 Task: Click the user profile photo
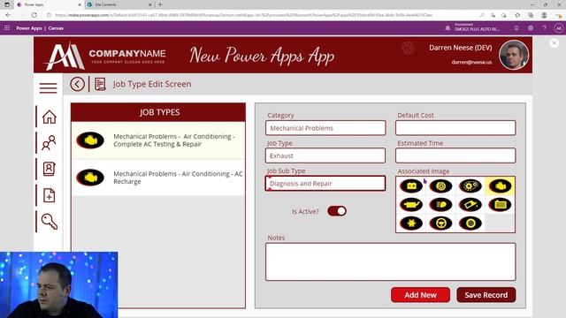point(514,55)
